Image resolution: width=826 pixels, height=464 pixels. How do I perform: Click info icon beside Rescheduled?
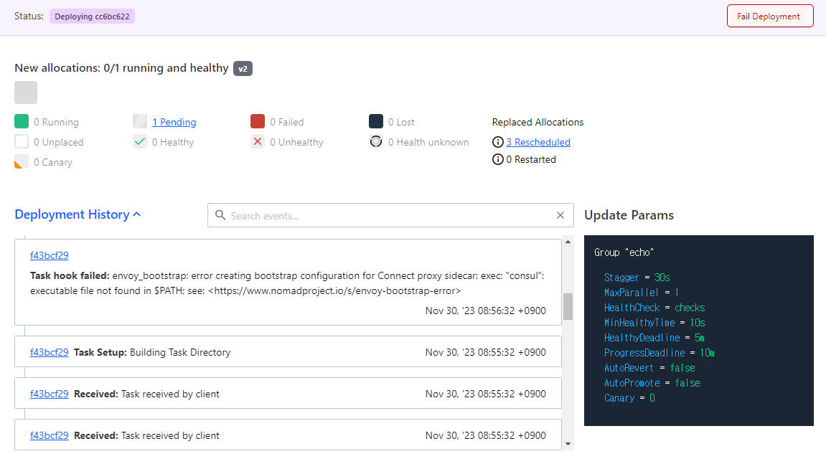(x=498, y=142)
